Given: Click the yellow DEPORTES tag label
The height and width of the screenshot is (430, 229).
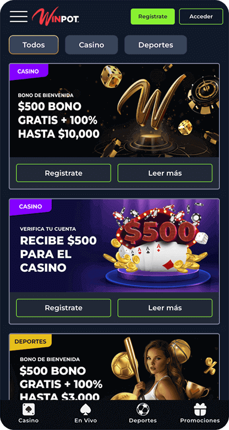Looking at the screenshot, I should click(x=30, y=342).
